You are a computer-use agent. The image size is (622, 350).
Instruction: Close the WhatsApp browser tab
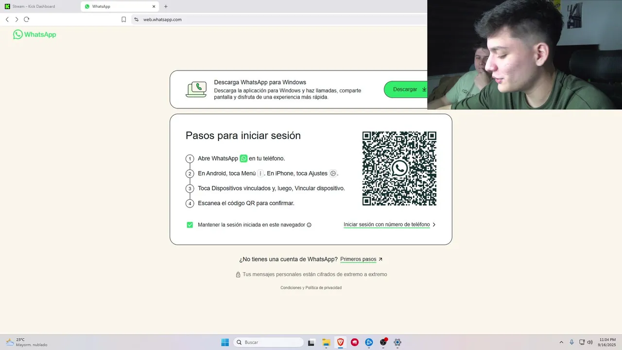click(154, 6)
